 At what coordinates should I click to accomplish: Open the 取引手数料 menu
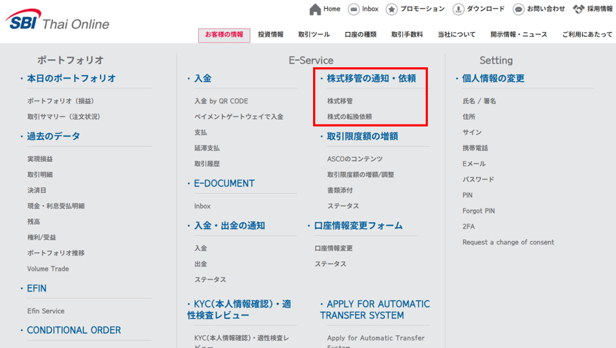click(x=407, y=35)
